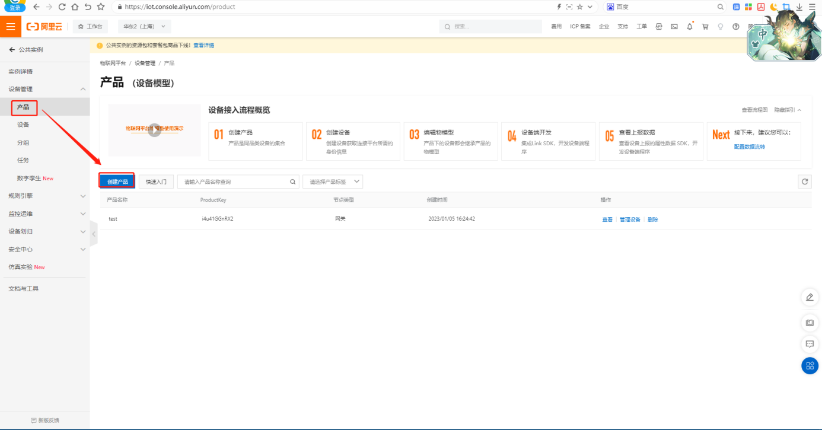Collapse 设备管理 menu section
The height and width of the screenshot is (430, 822).
point(83,90)
